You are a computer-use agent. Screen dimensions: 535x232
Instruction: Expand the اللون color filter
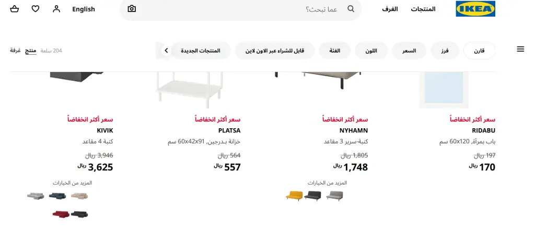point(371,51)
